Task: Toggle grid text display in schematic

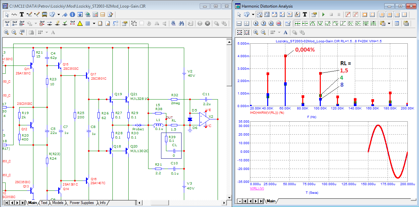Action: pyautogui.click(x=14, y=23)
